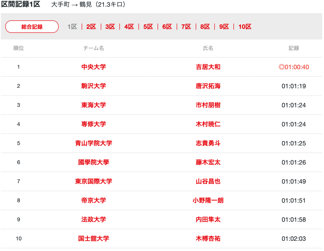Click the 駒沢大学 team name

(94, 86)
